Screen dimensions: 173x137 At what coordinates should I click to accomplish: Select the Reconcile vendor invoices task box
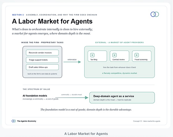42,53
